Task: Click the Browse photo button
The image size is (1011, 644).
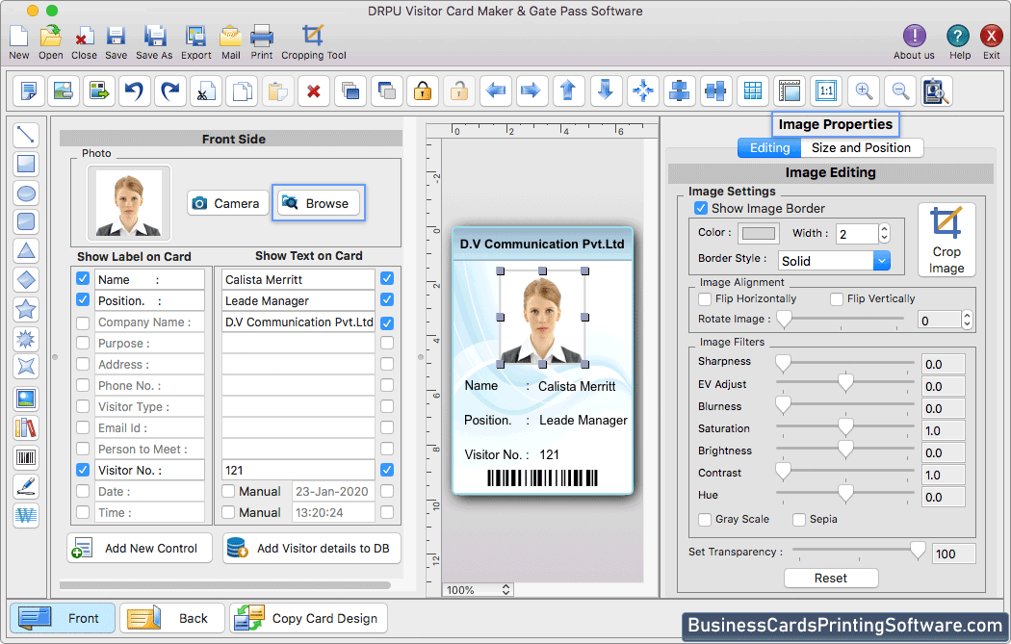Action: [x=318, y=203]
